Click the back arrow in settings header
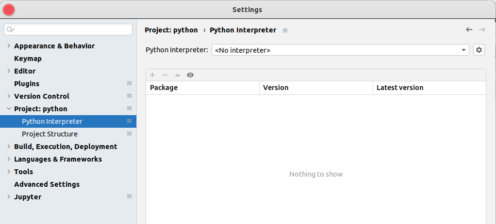The image size is (496, 224). (x=469, y=30)
